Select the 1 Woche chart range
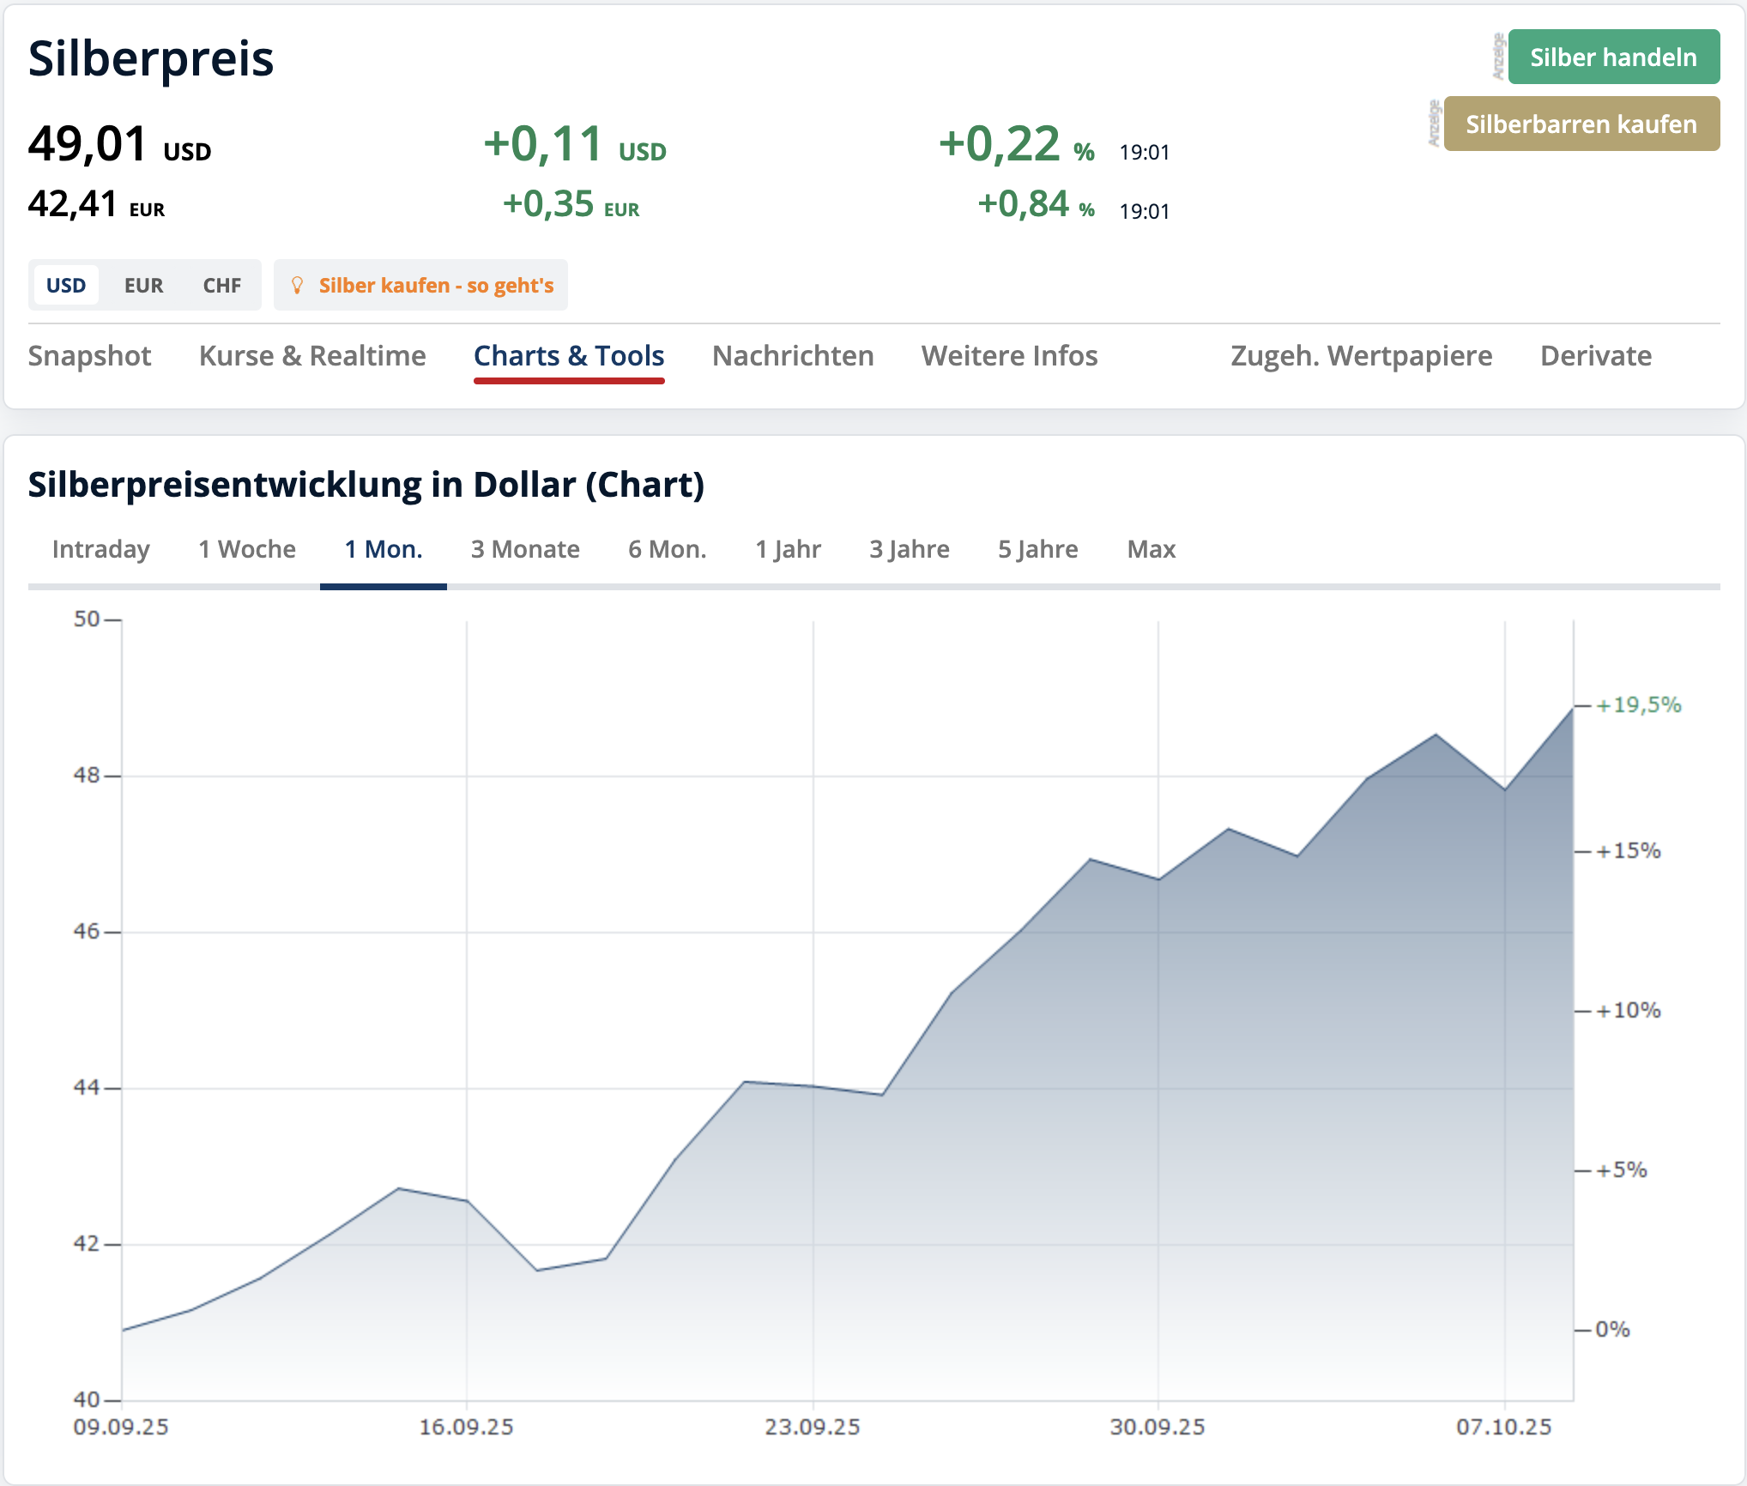1747x1486 pixels. [x=247, y=549]
